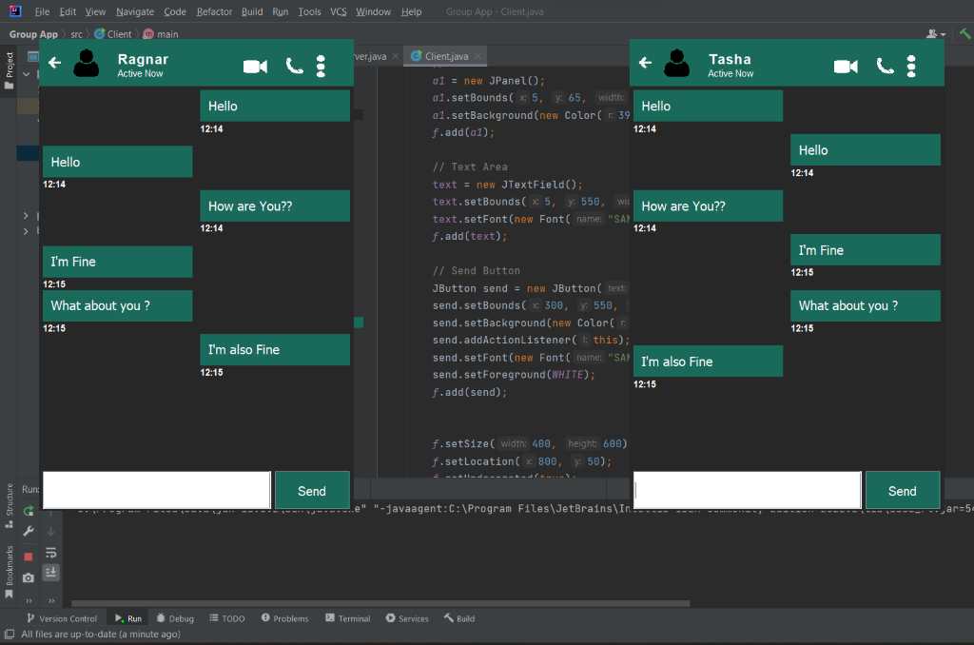
Task: Click the back arrow in Ragnar chat window
Action: [x=54, y=63]
